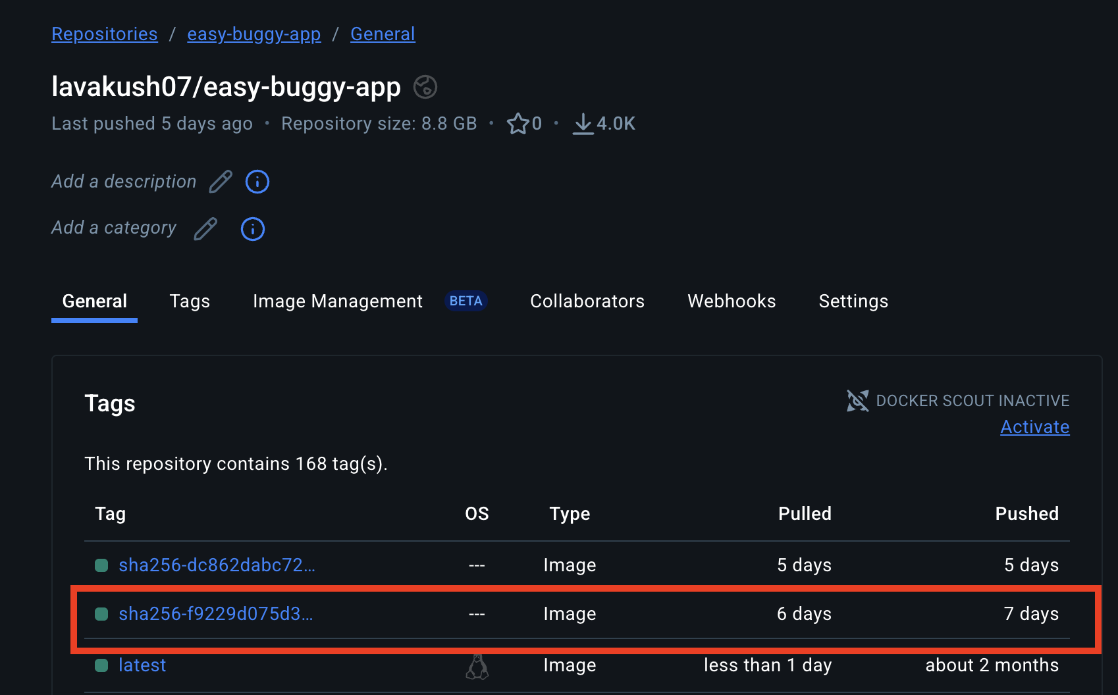Click green status dot for sha256-f9229d075d3 tag
Image resolution: width=1118 pixels, height=695 pixels.
pos(101,614)
